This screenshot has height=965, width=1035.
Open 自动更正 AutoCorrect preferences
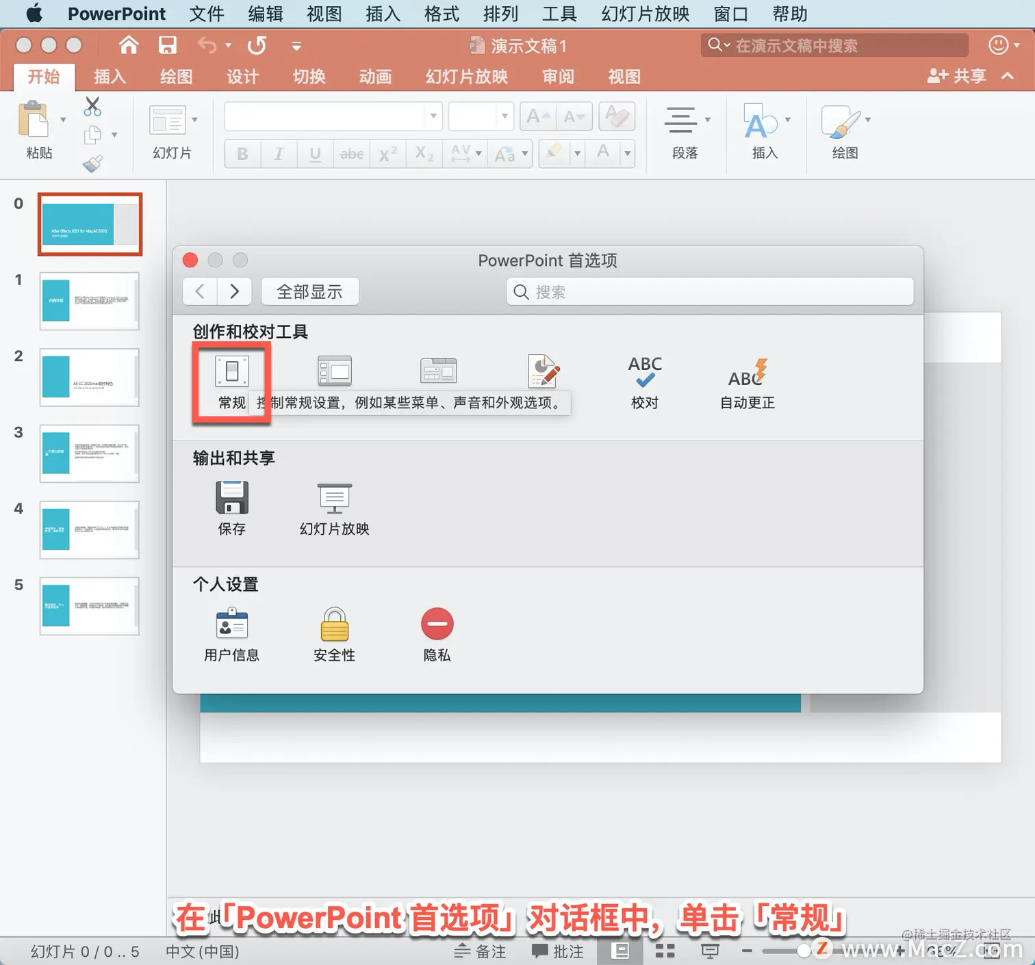pos(747,383)
